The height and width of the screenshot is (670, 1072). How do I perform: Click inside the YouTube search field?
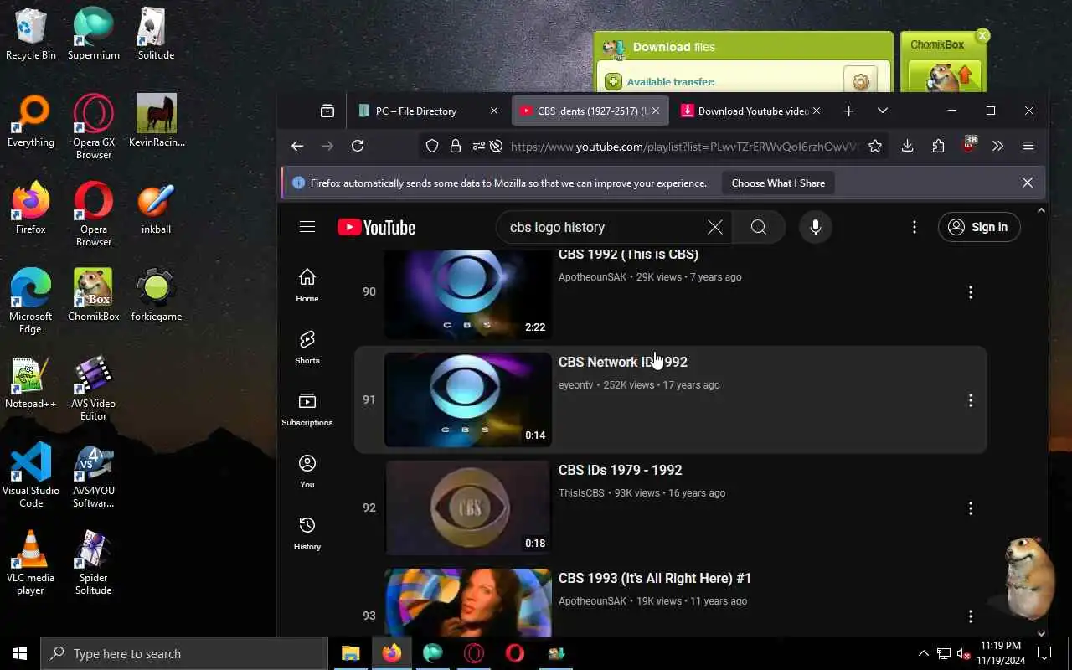click(x=605, y=227)
